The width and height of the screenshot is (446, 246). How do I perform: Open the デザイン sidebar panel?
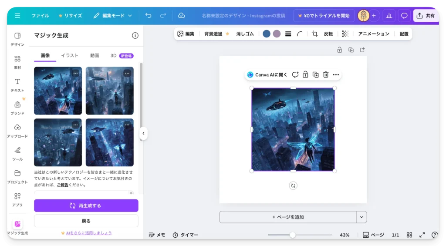click(x=17, y=39)
